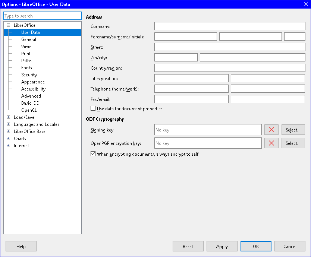Collapse the LibreOffice tree node
Image resolution: width=311 pixels, height=257 pixels.
[x=8, y=25]
